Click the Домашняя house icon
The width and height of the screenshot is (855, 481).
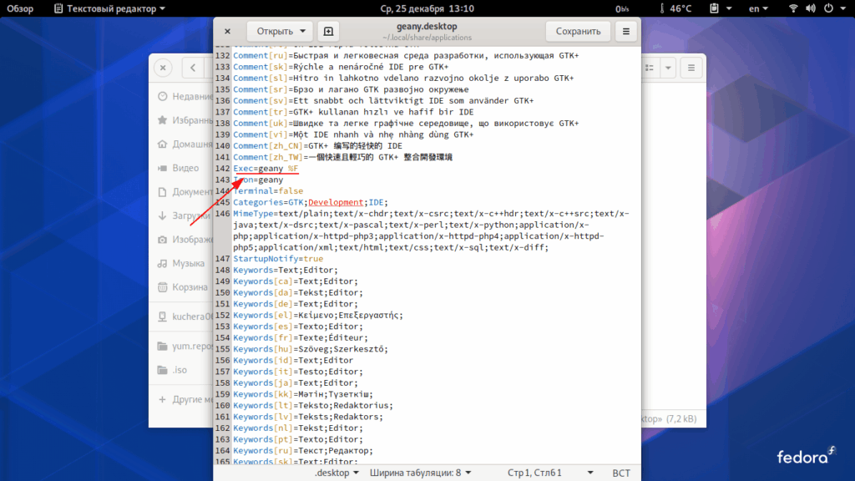pos(163,144)
